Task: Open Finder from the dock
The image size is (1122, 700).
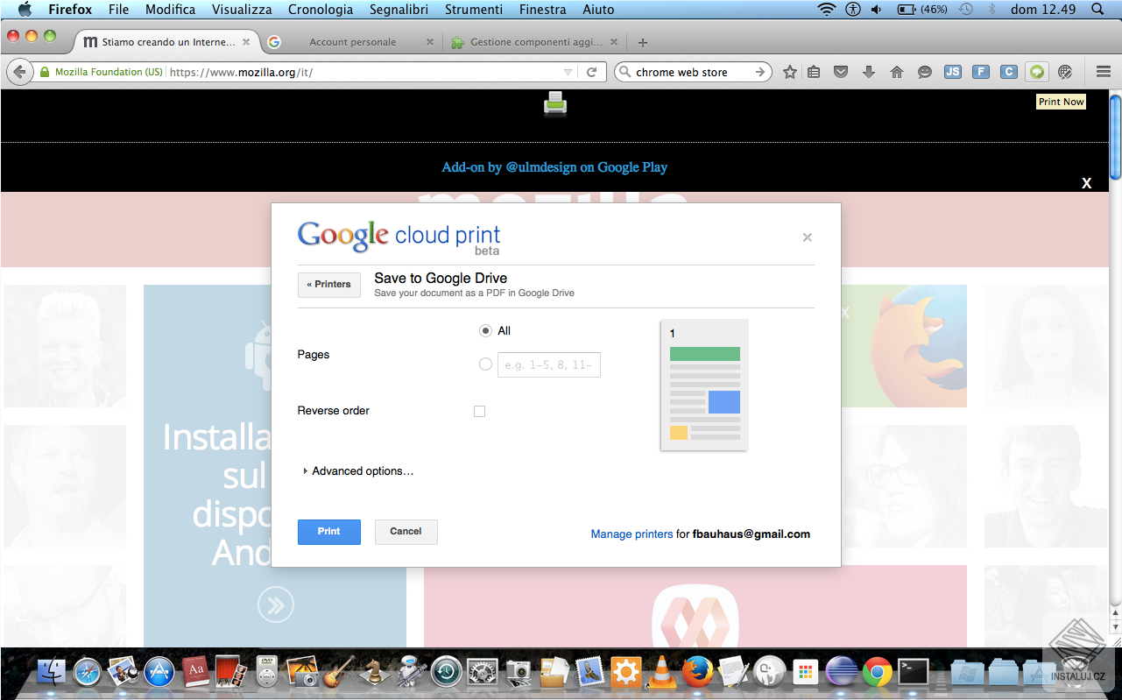Action: pyautogui.click(x=52, y=672)
